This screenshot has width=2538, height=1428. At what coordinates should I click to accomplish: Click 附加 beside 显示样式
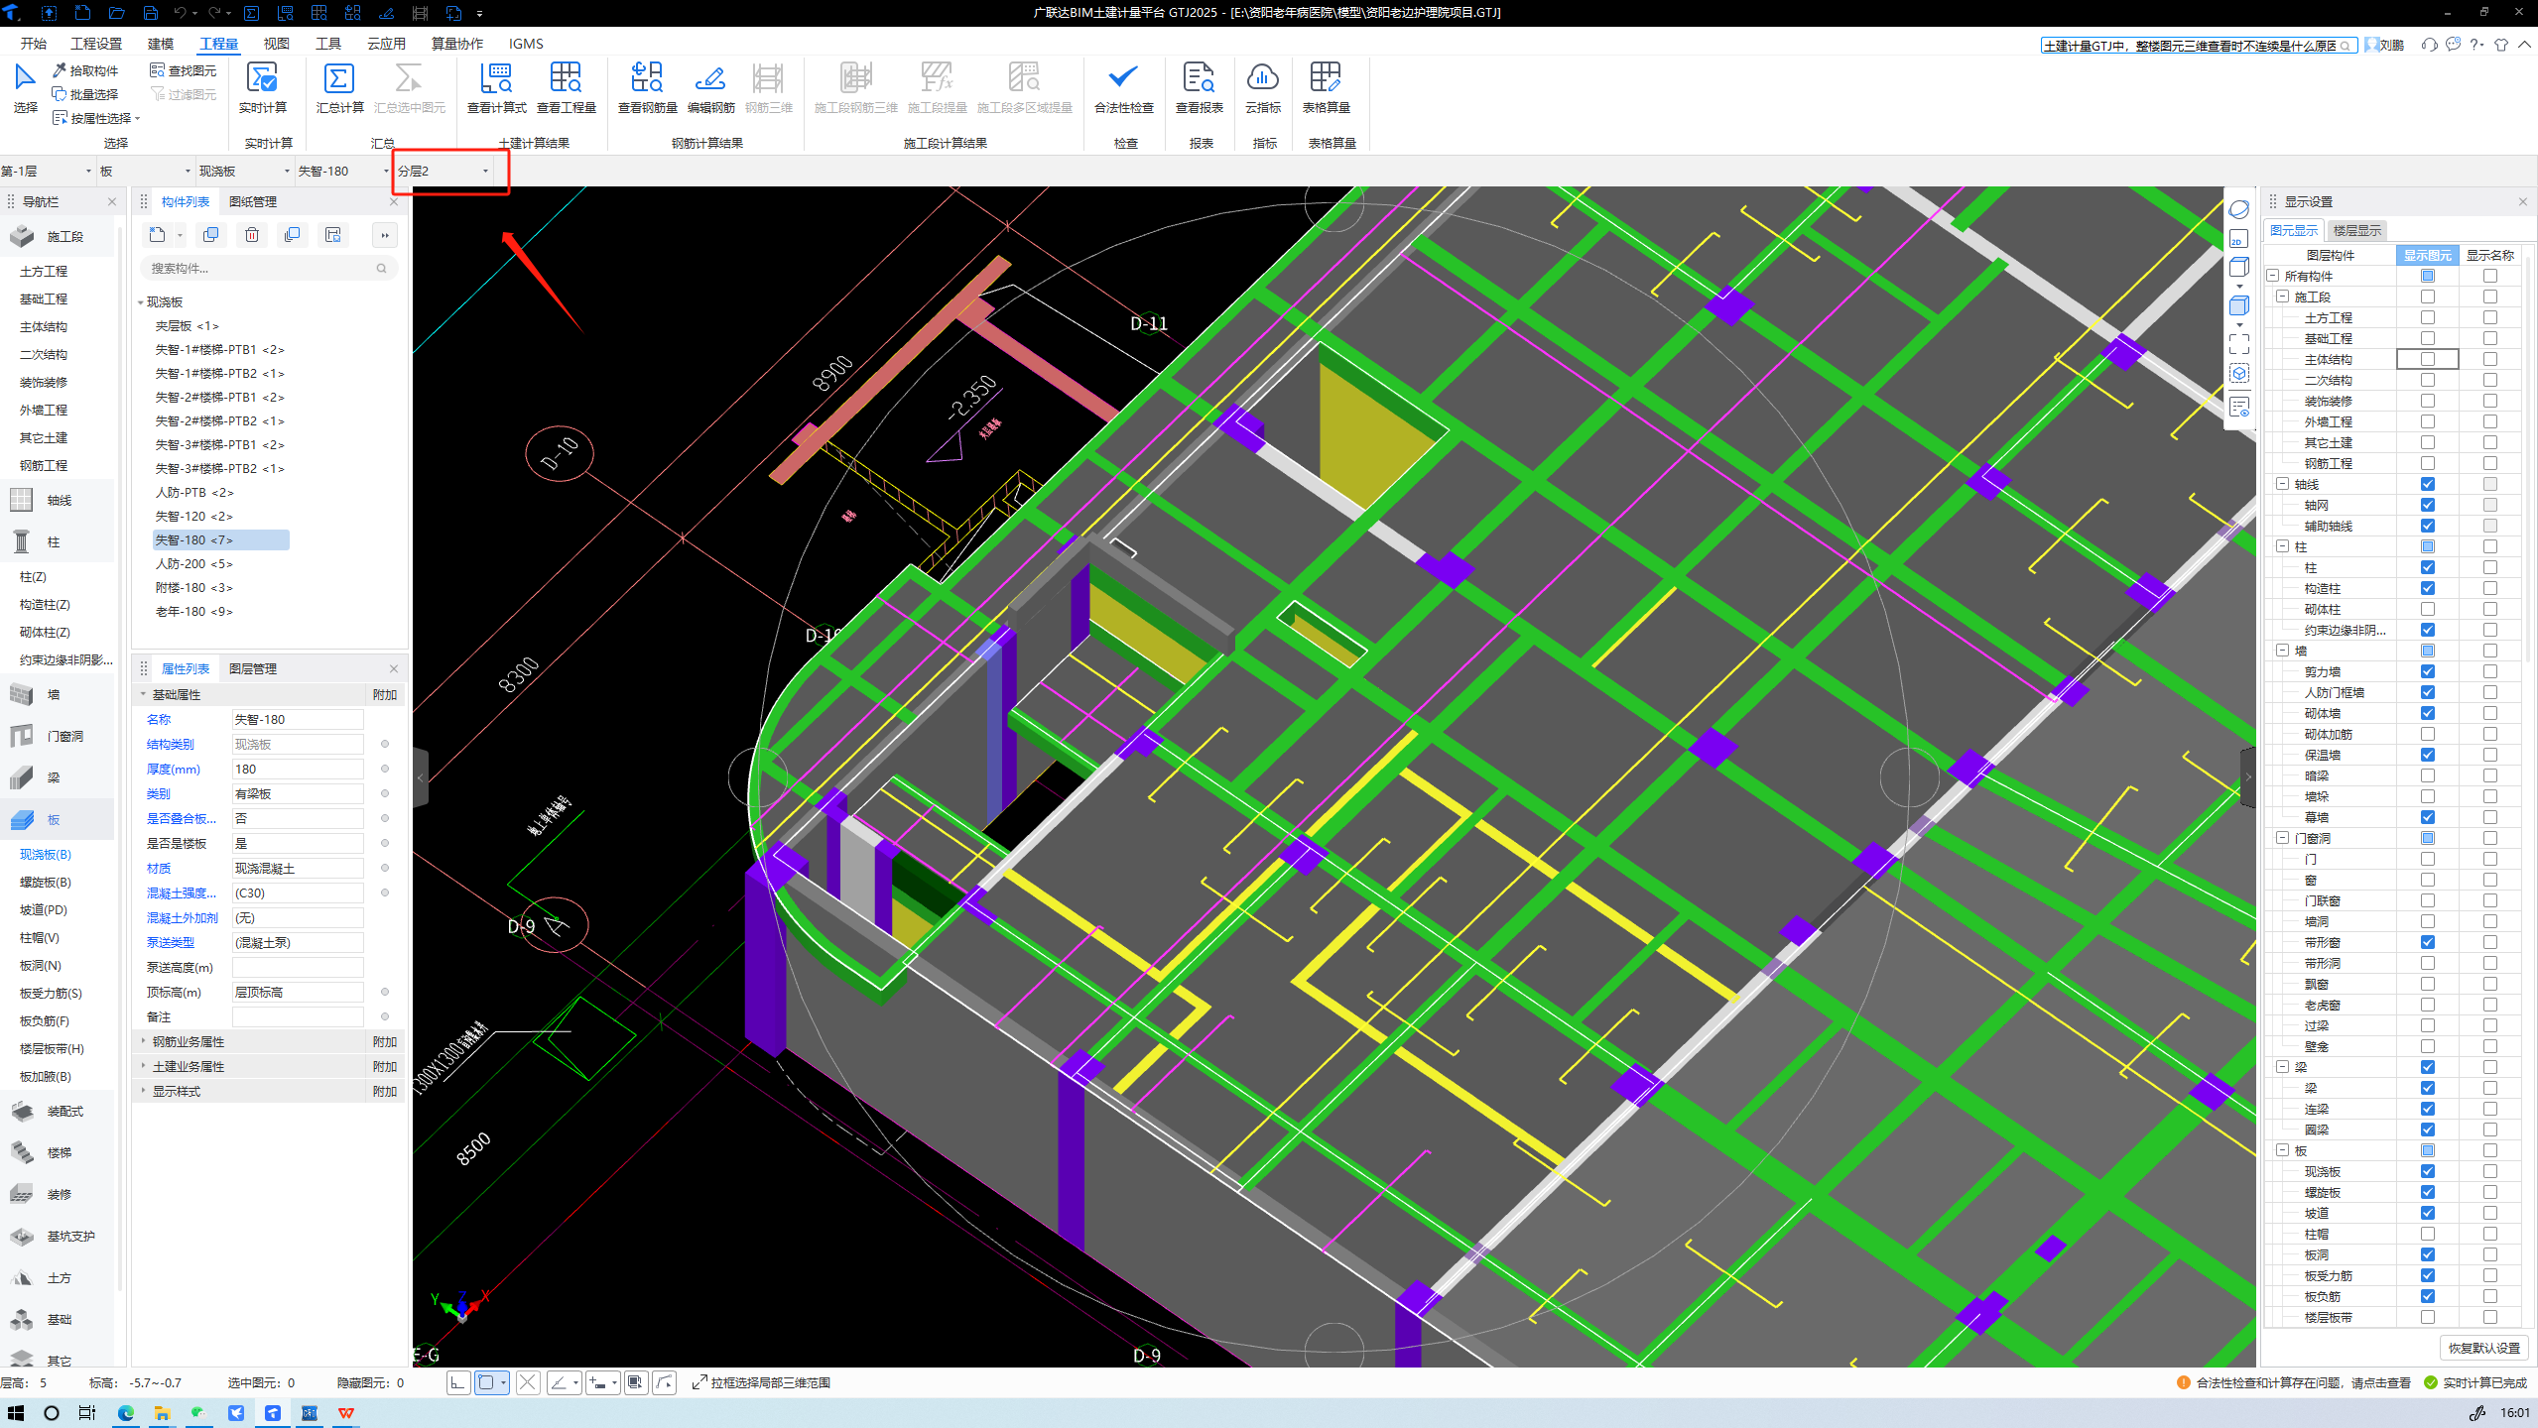tap(385, 1091)
